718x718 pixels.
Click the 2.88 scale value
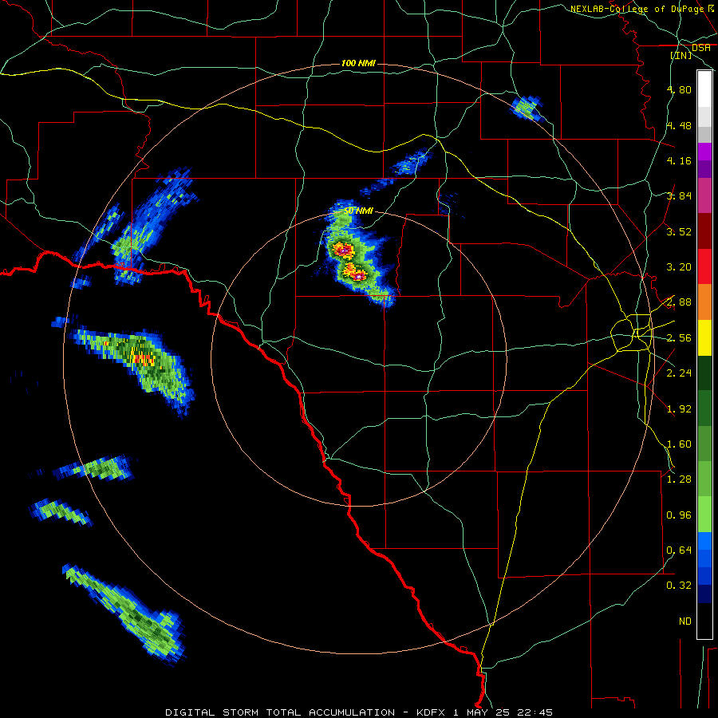tap(679, 302)
